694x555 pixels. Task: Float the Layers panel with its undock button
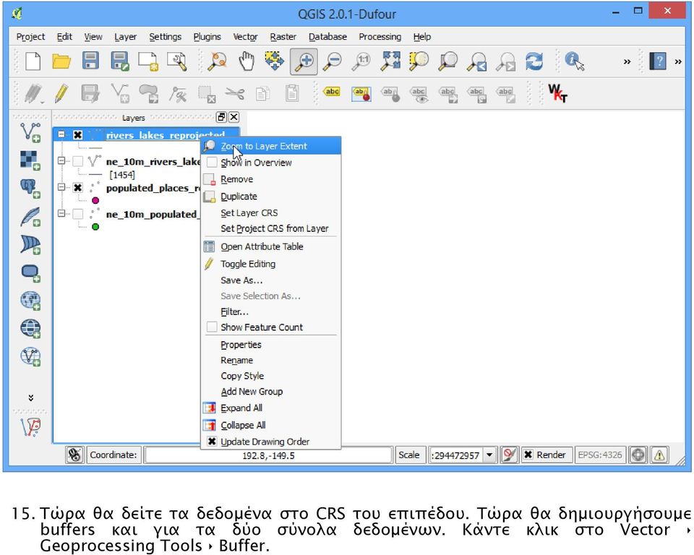[221, 117]
